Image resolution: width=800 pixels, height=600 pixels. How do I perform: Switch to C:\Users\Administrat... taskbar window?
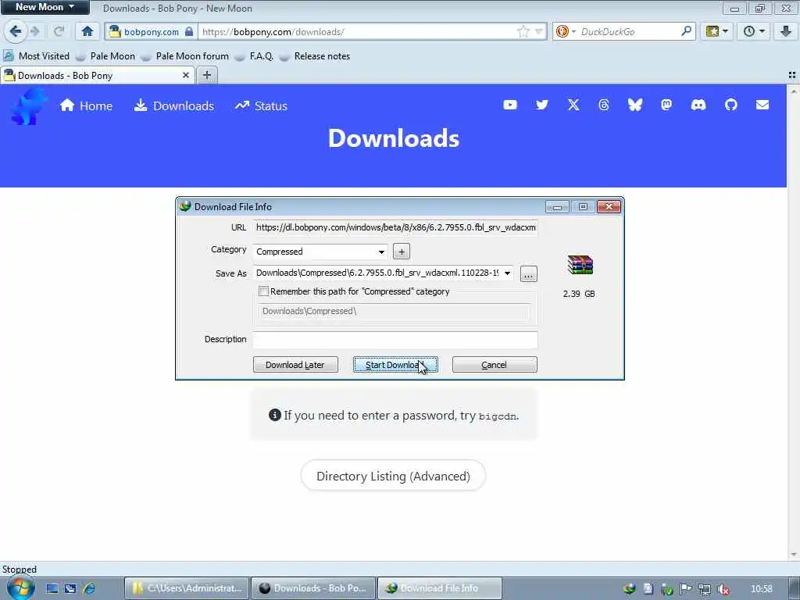coord(187,588)
